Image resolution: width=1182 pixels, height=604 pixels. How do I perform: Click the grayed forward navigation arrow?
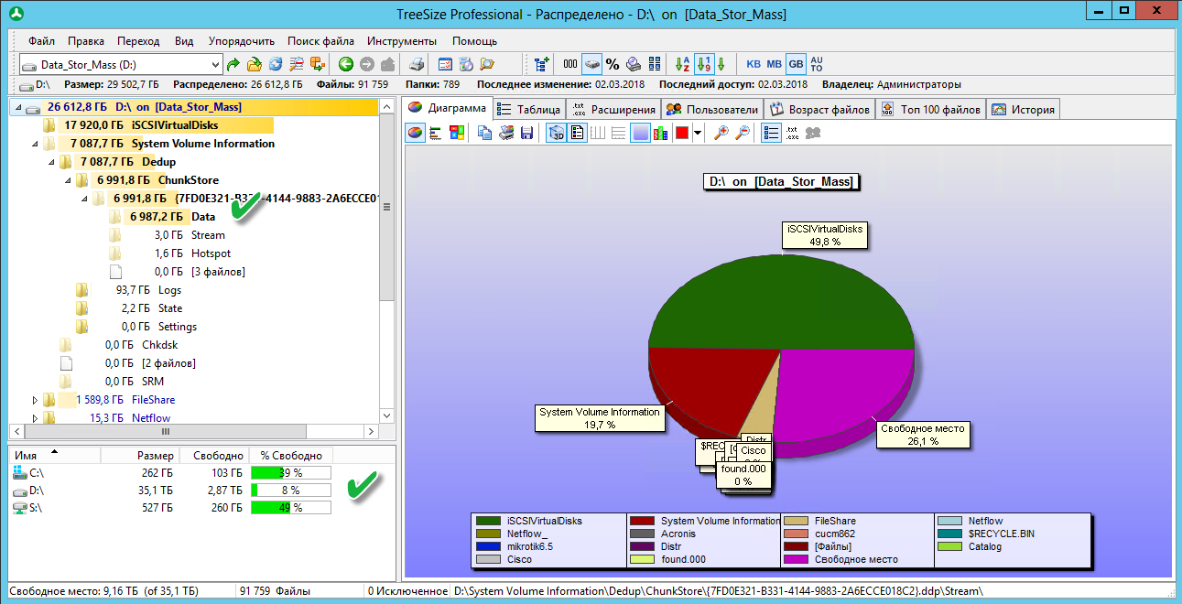pyautogui.click(x=366, y=64)
